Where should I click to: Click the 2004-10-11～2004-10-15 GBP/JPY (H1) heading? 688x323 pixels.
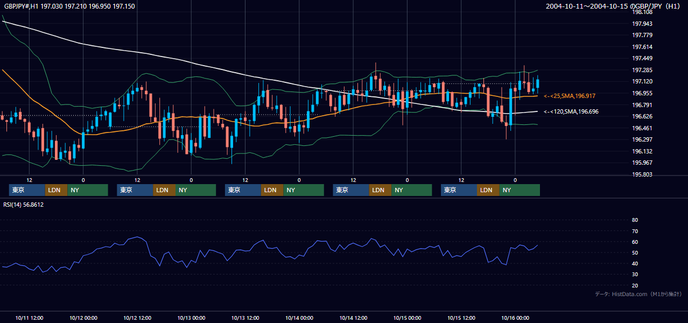pyautogui.click(x=614, y=6)
